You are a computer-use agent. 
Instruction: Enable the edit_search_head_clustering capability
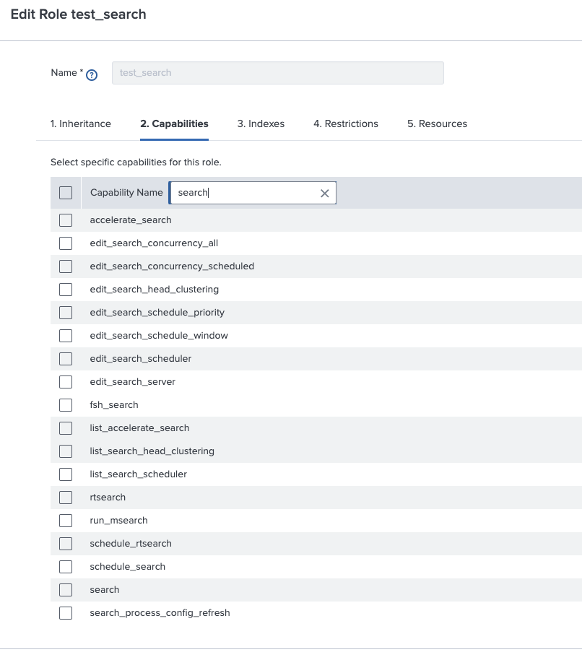coord(66,290)
